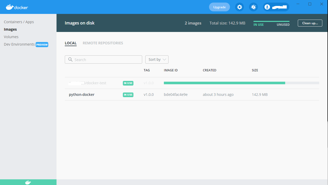328x185 pixels.
Task: Click IN USE badge on python-docker row
Action: point(128,95)
